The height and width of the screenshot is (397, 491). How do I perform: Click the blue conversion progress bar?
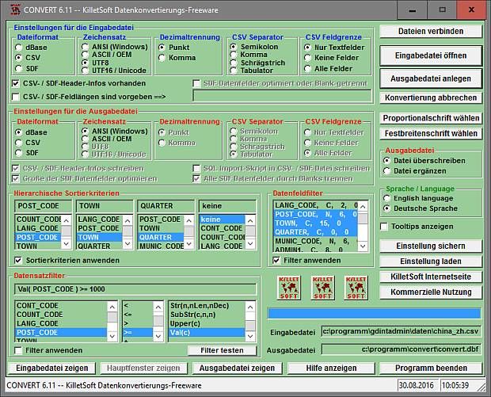pos(374,313)
